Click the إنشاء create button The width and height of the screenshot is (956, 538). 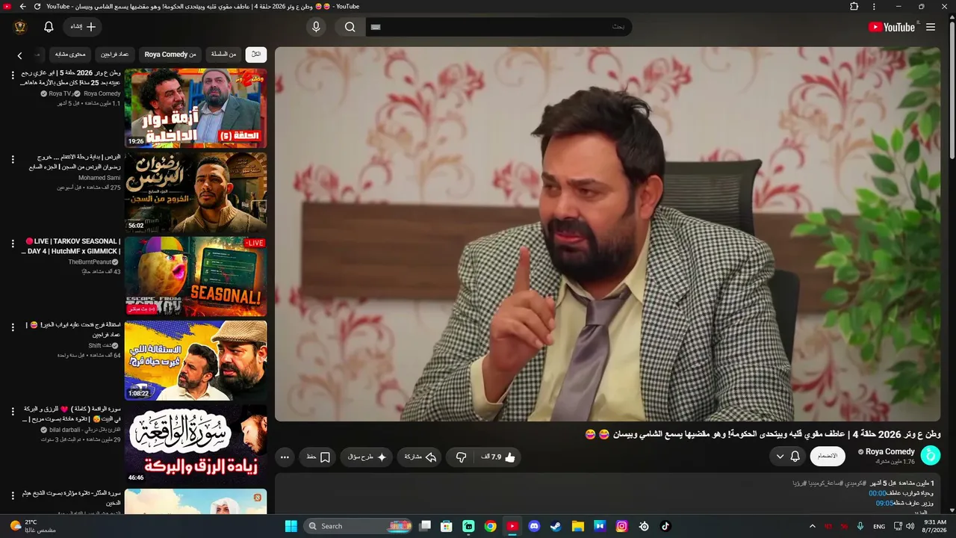[83, 27]
